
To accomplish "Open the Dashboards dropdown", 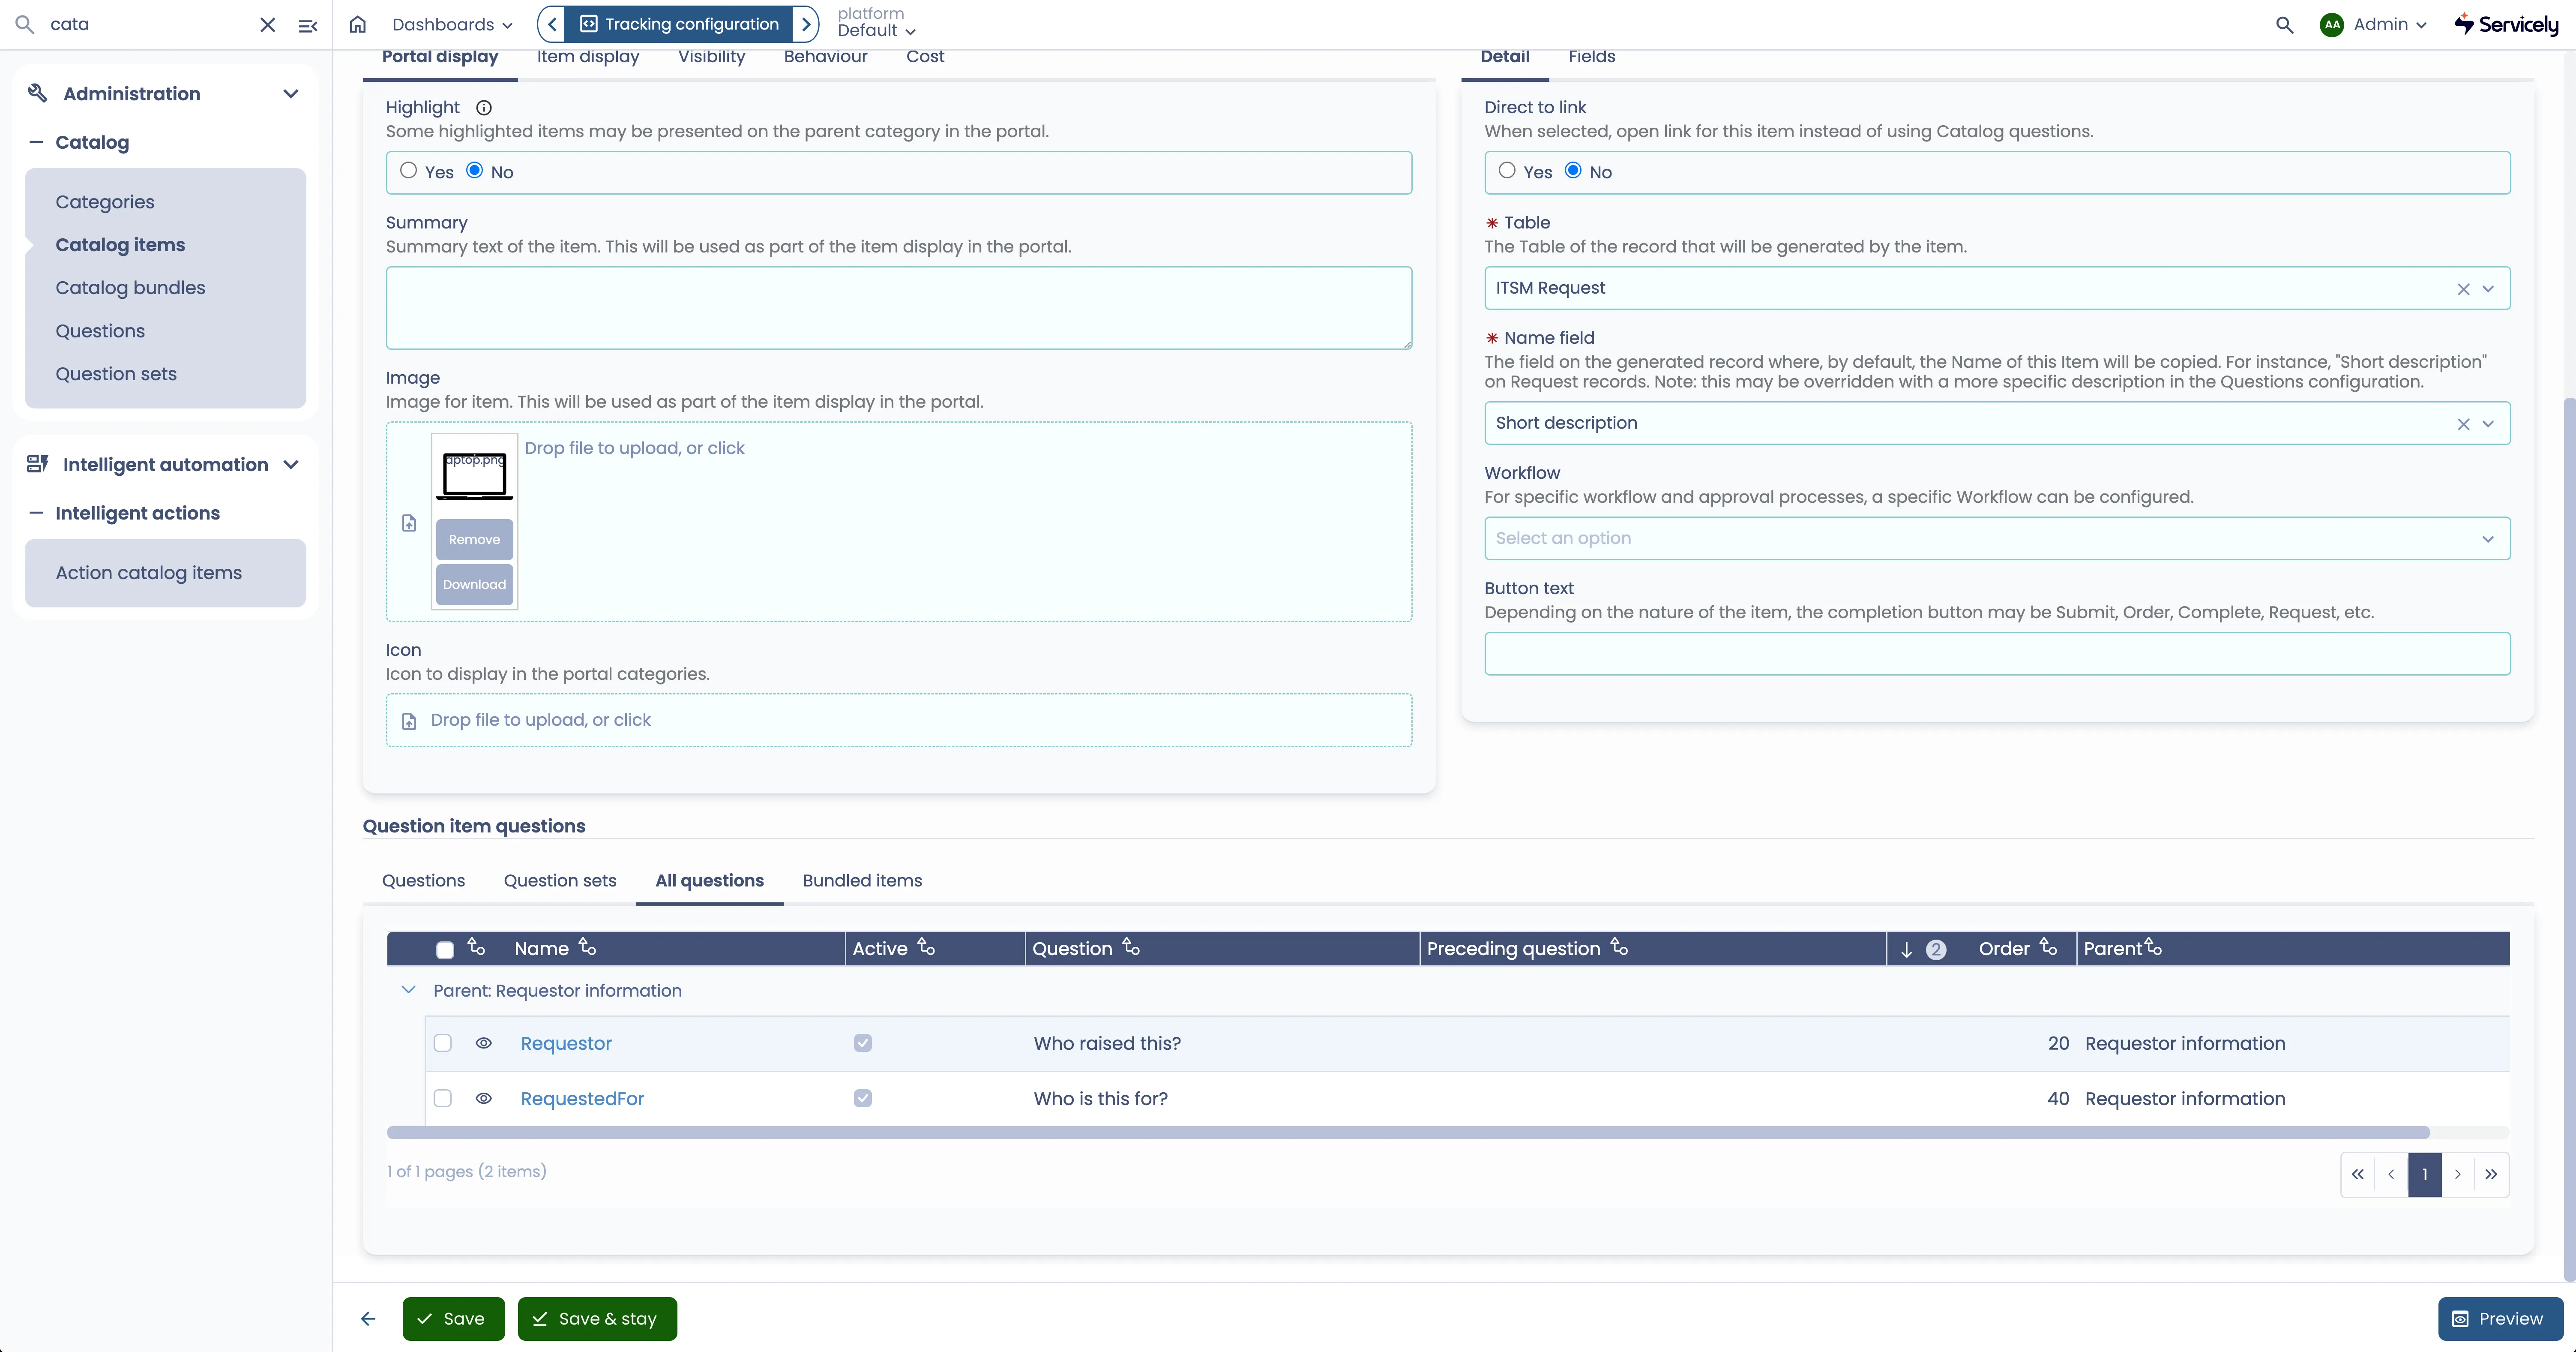I will [x=452, y=25].
